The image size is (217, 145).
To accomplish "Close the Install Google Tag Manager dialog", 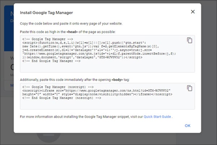I will [x=193, y=12].
